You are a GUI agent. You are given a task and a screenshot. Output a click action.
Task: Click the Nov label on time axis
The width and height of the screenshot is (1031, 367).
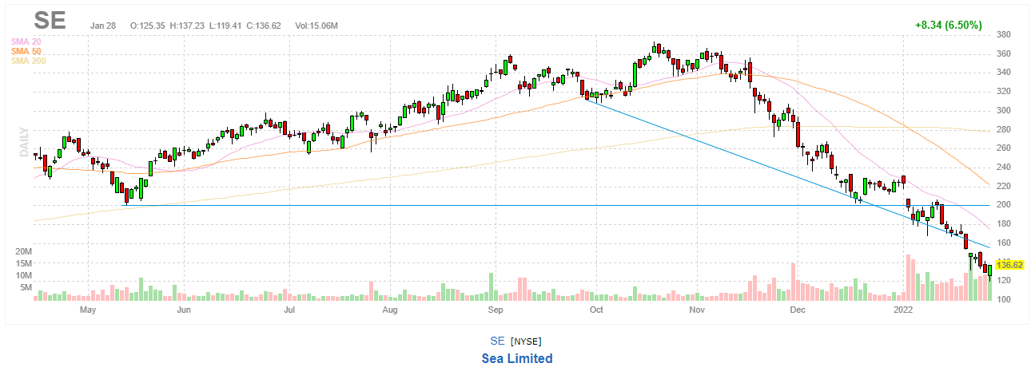point(696,309)
